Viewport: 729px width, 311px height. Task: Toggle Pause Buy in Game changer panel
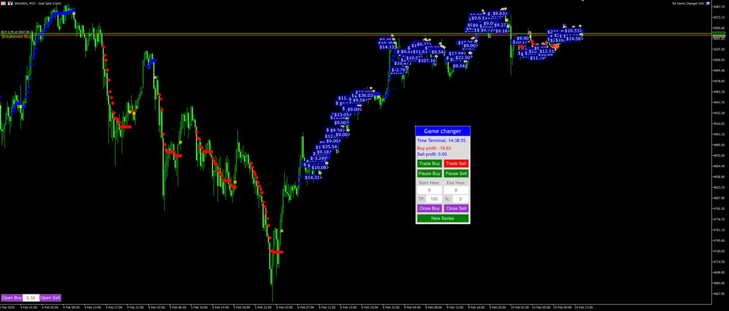pos(429,173)
